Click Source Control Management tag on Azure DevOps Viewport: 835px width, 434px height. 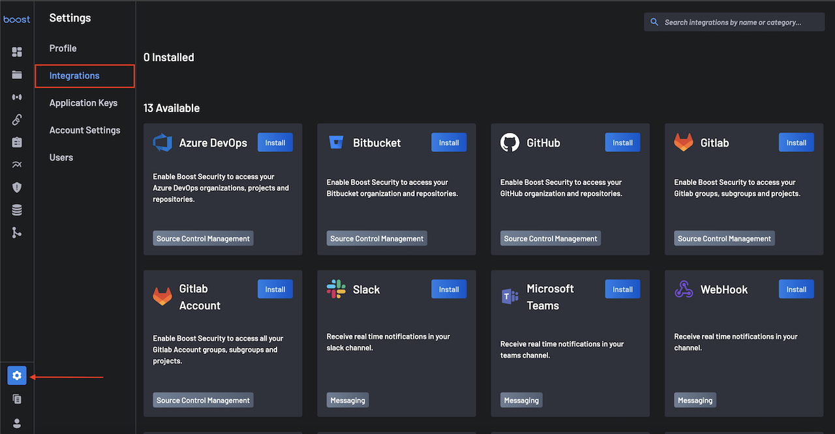[x=203, y=239]
